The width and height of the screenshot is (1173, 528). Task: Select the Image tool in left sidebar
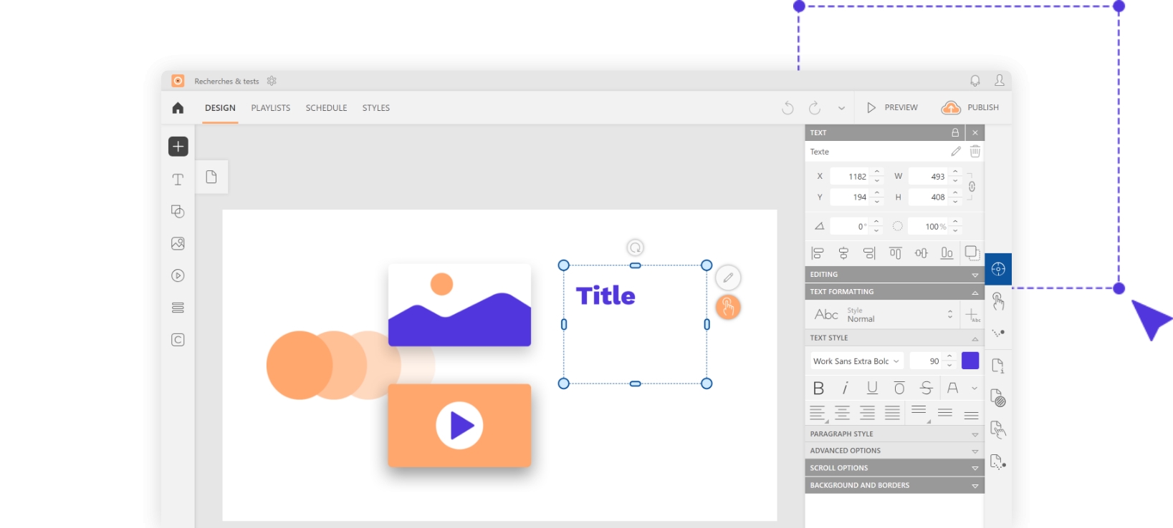(178, 243)
